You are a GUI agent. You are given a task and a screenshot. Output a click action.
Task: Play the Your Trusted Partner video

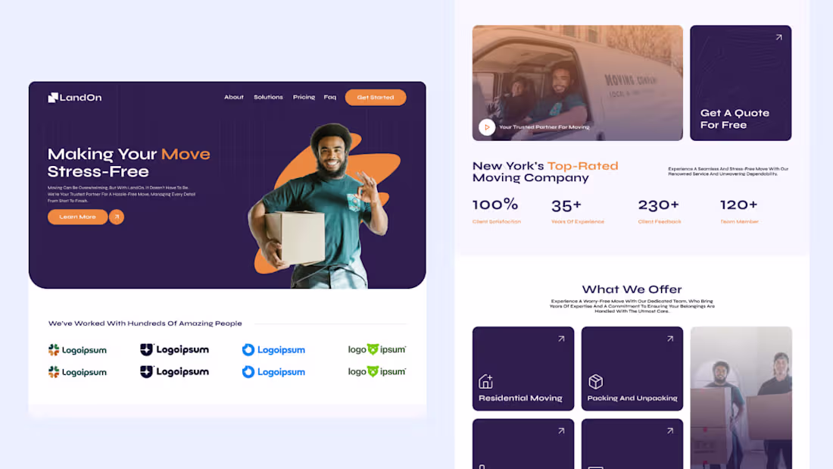click(487, 127)
